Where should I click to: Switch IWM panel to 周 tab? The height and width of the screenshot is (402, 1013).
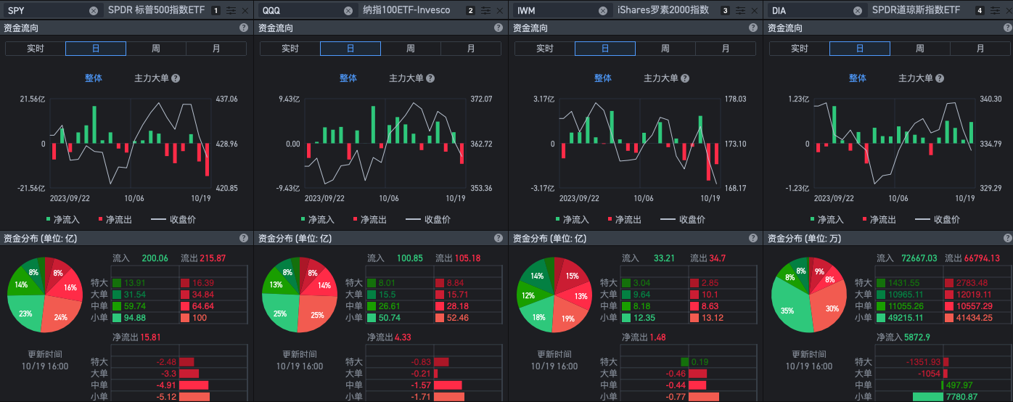click(665, 49)
